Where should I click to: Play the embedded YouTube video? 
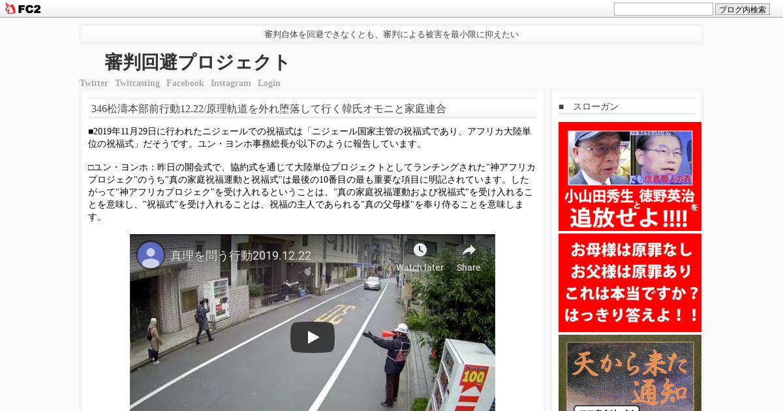pos(313,337)
